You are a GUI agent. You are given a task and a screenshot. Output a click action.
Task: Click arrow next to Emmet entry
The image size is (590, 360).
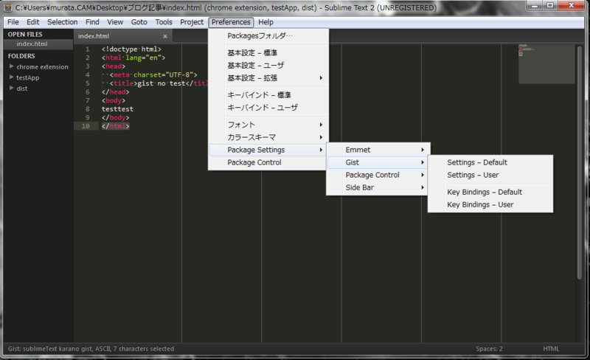pos(423,150)
